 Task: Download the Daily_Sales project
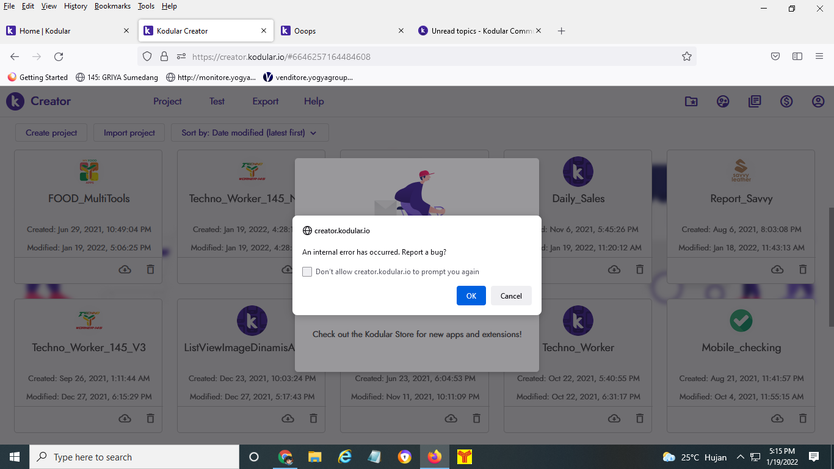pos(614,269)
